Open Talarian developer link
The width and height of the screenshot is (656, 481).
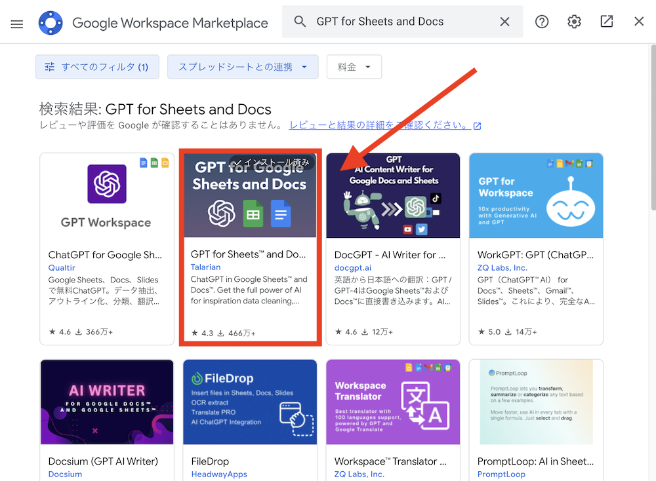pos(205,267)
